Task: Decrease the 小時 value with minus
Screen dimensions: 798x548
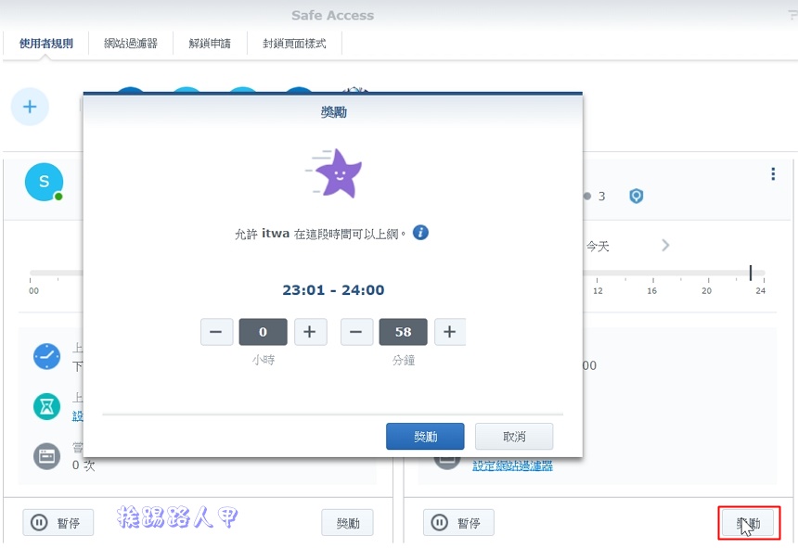Action: pos(216,332)
